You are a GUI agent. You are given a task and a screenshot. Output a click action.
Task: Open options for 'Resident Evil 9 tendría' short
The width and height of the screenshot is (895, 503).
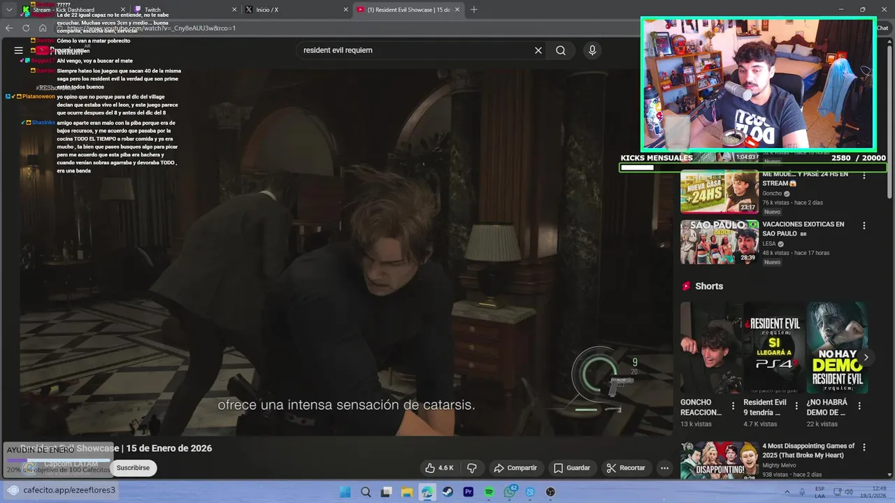tap(796, 406)
